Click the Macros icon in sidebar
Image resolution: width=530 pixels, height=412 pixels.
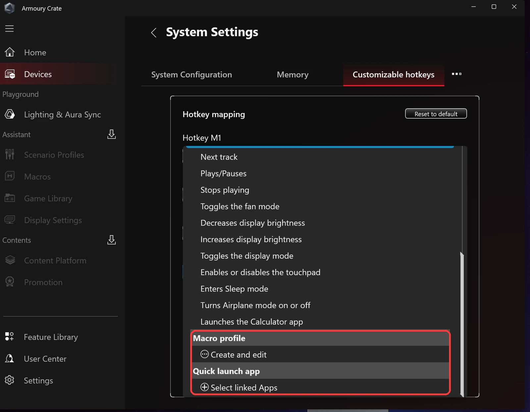pos(10,176)
